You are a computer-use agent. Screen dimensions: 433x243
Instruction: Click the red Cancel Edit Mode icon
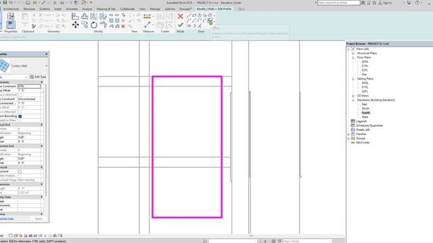[x=181, y=16]
